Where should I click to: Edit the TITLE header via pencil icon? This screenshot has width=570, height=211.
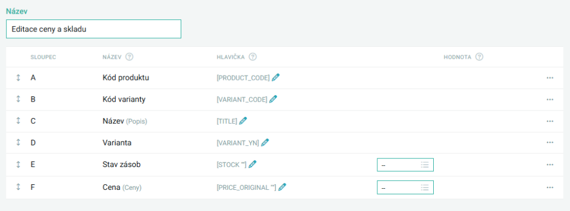click(243, 121)
